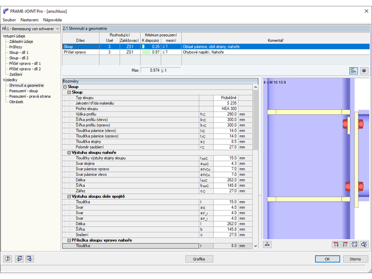
Task: Select the Svar stojina row
Action: (x=157, y=163)
